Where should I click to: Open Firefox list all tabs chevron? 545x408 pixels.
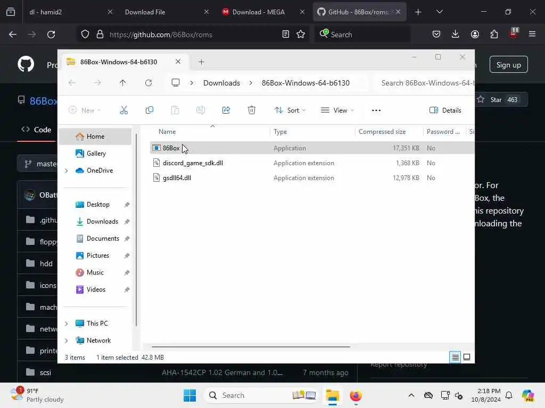(x=439, y=12)
